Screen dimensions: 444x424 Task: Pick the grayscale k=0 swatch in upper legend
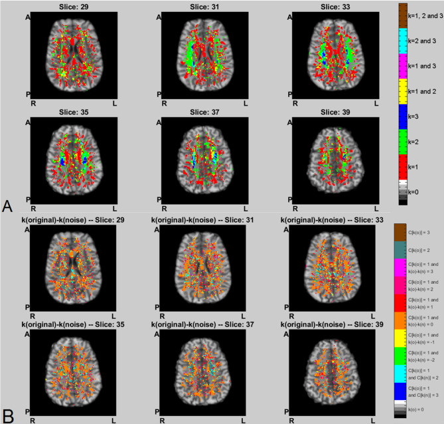click(403, 192)
